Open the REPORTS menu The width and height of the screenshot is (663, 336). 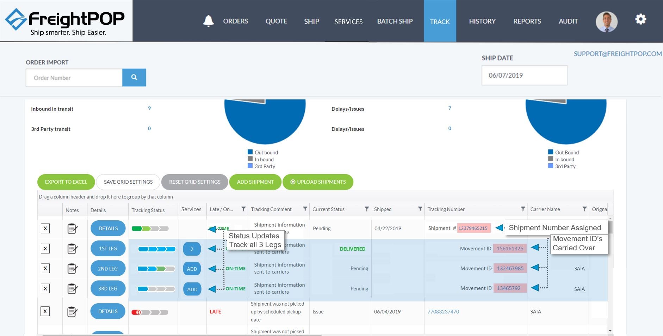point(527,21)
